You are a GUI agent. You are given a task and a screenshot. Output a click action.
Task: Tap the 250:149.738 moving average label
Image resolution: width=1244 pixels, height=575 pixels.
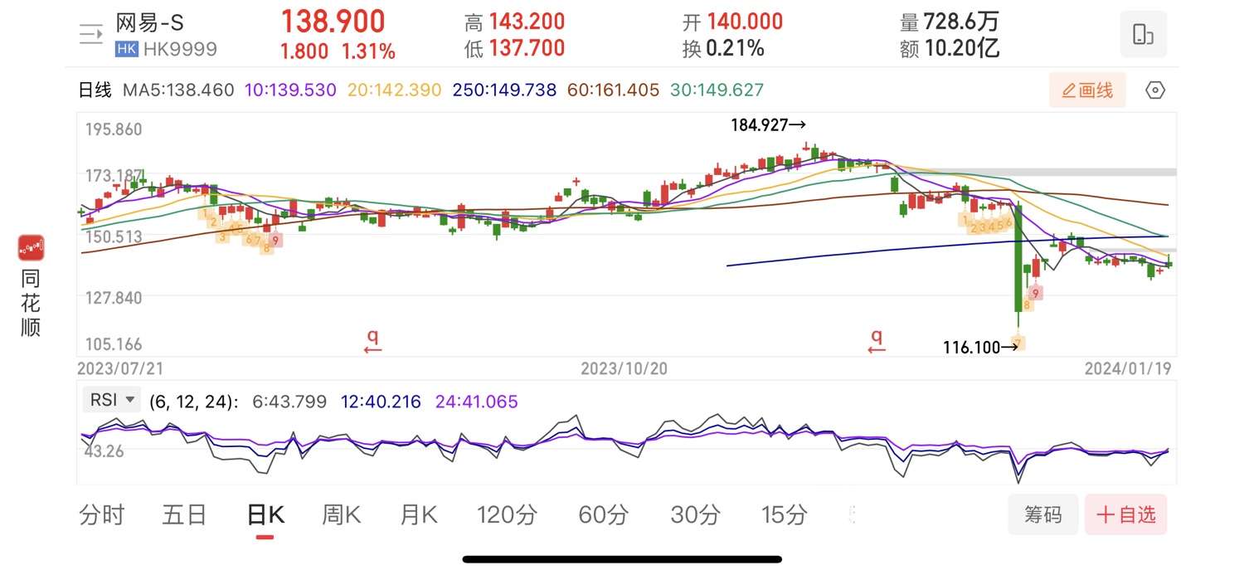point(504,90)
